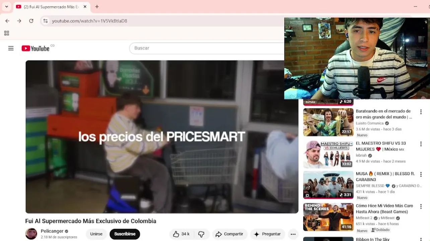Open options for Cómo Hice Mi Video
Image resolution: width=430 pixels, height=241 pixels.
tap(421, 207)
